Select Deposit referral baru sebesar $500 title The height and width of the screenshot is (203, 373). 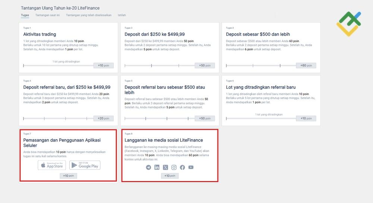[x=164, y=90]
